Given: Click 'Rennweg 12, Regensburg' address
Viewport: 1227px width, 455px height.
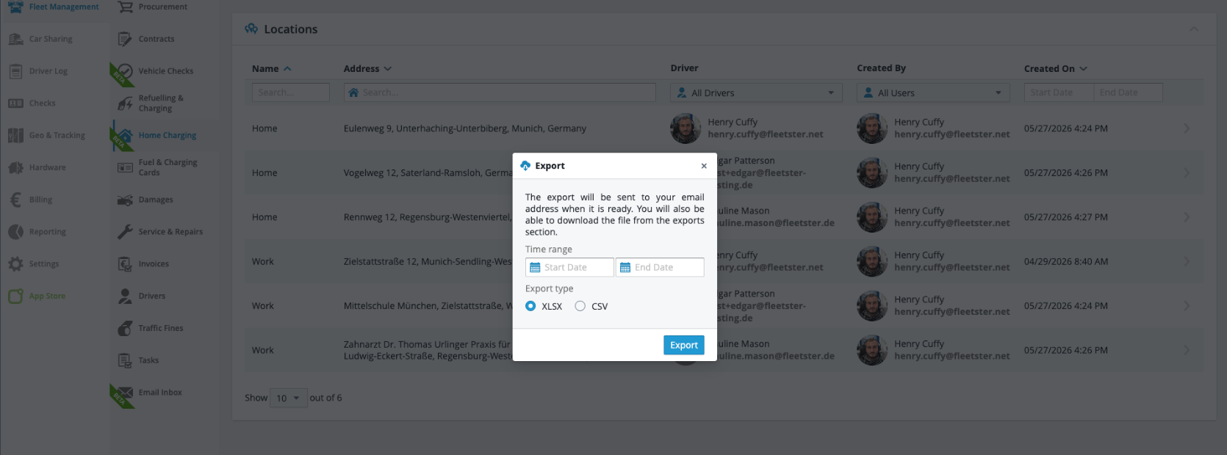Looking at the screenshot, I should pyautogui.click(x=428, y=217).
